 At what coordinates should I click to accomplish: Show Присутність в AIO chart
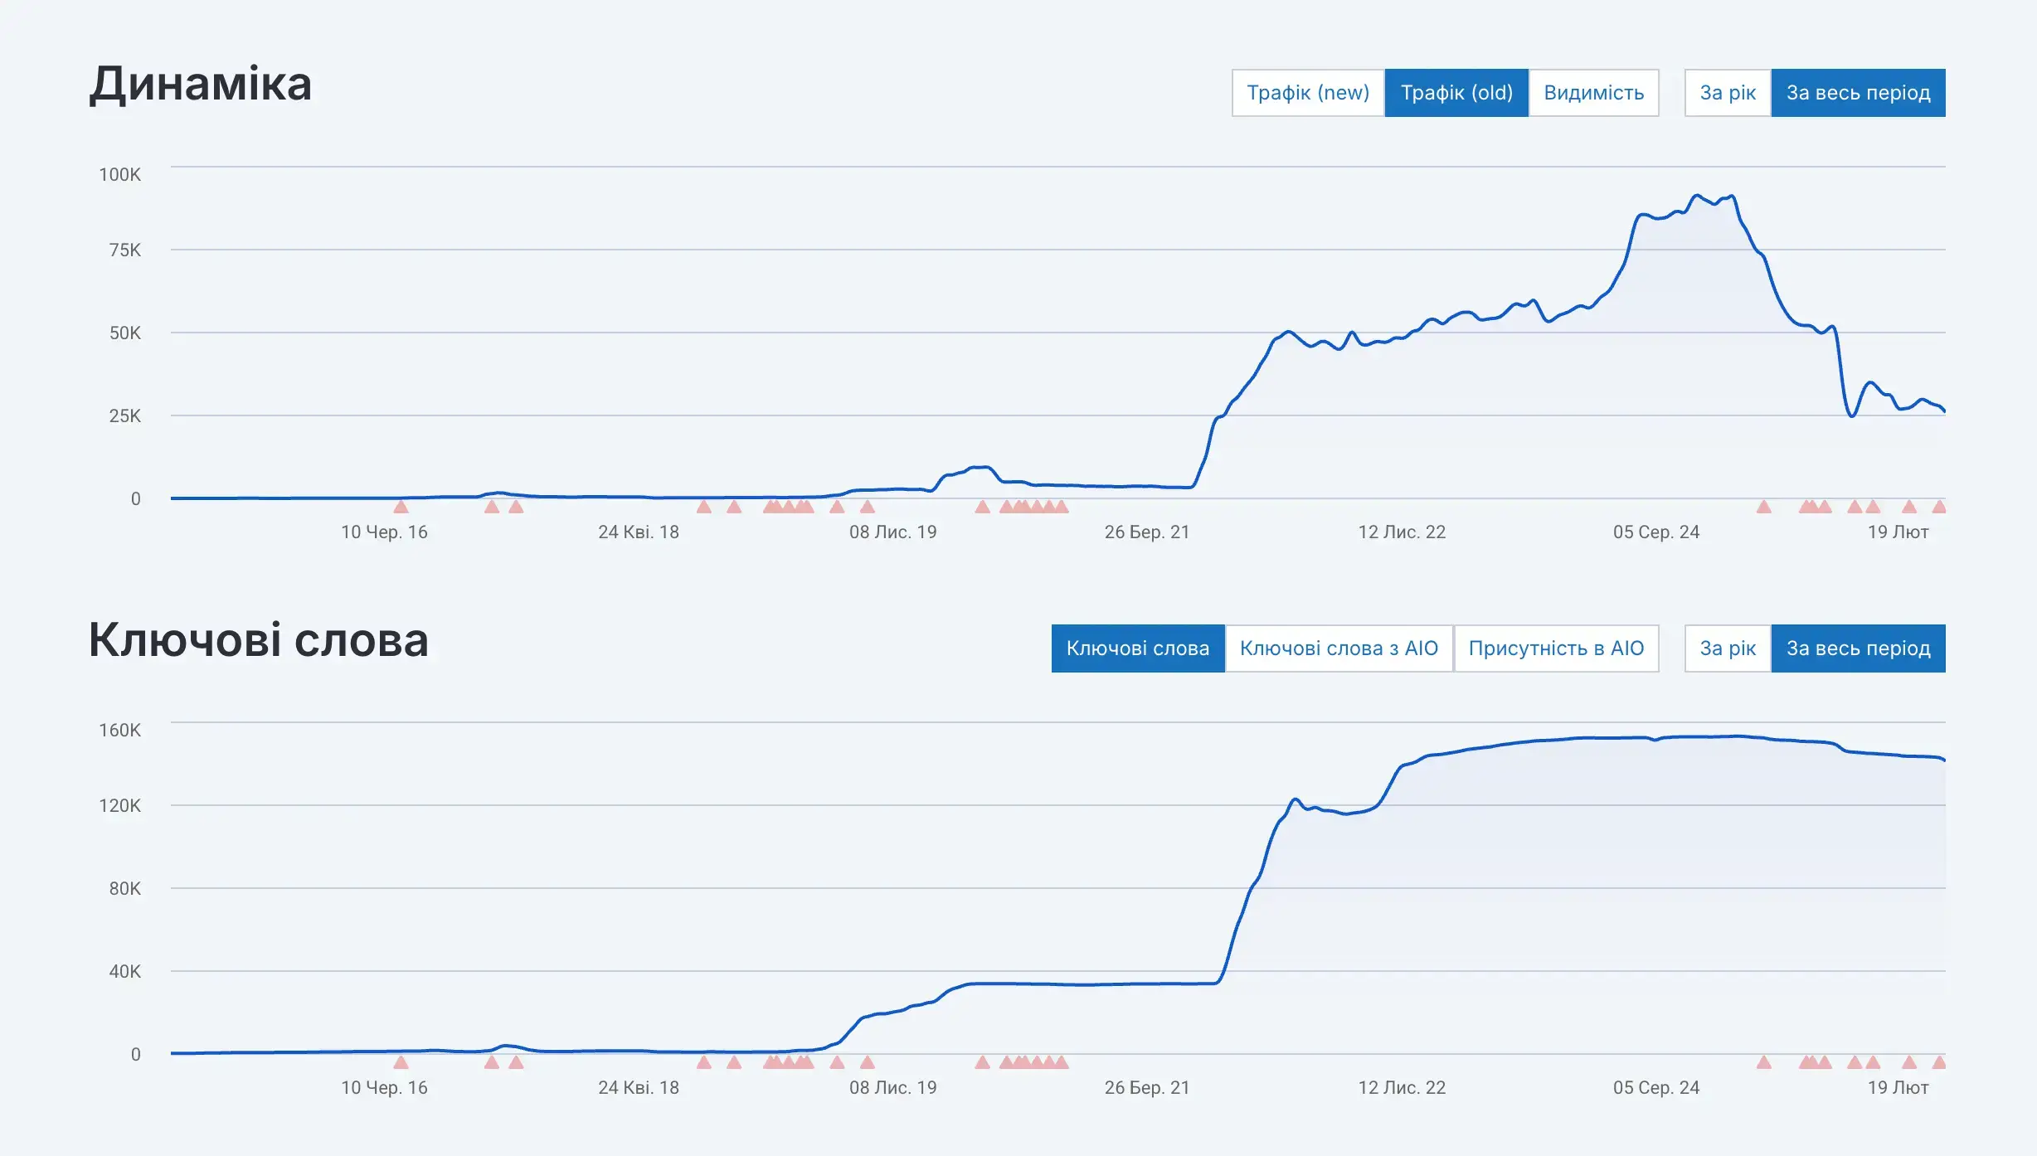pyautogui.click(x=1555, y=648)
